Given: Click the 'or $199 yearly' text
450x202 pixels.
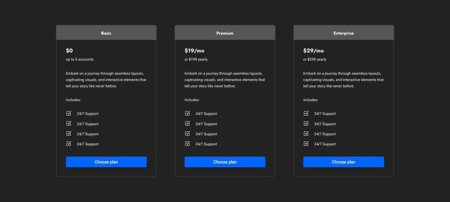Looking at the screenshot, I should click(196, 59).
